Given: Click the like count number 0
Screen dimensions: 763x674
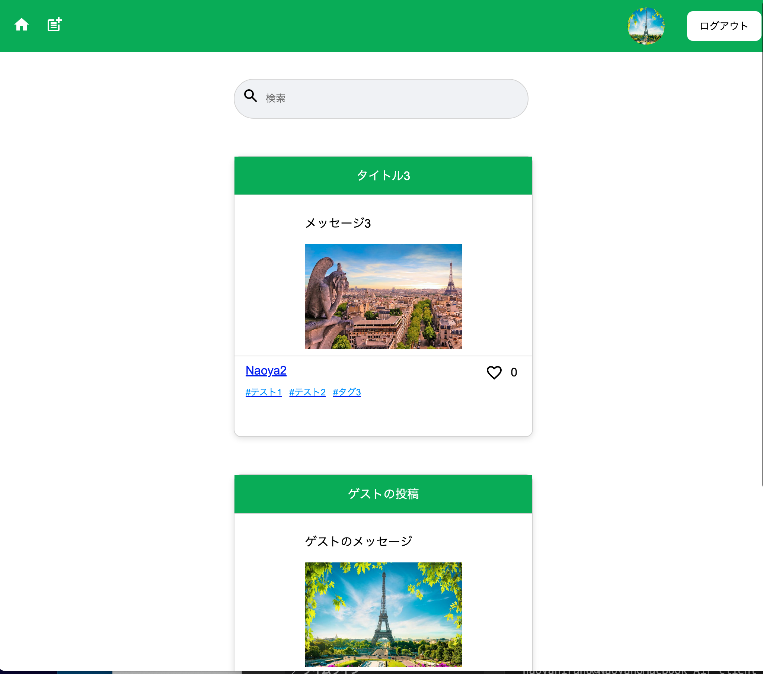Looking at the screenshot, I should (514, 372).
